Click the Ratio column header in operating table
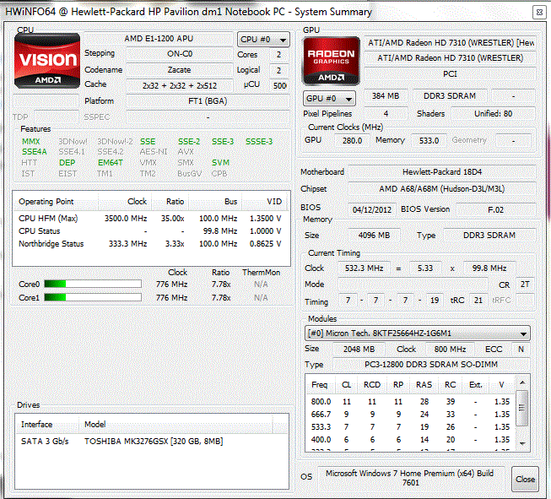 point(170,202)
